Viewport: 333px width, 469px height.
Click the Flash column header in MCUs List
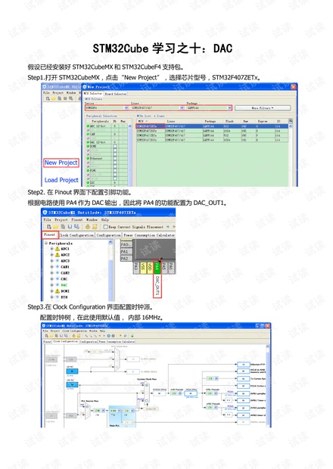pyautogui.click(x=229, y=121)
